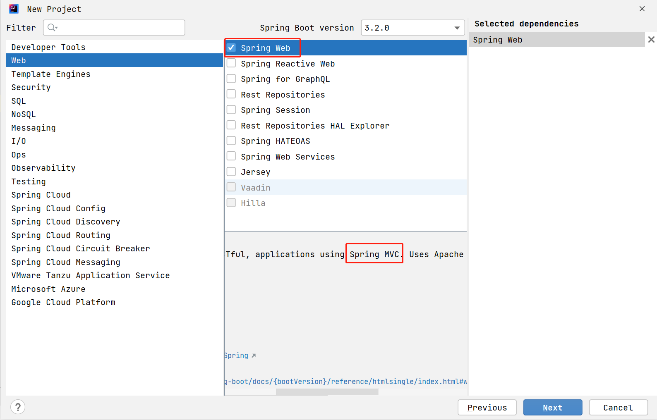Click the Next button
Viewport: 657px width, 420px height.
click(553, 408)
